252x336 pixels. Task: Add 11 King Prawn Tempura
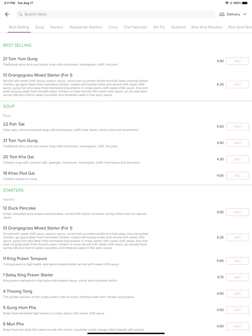coord(237,261)
